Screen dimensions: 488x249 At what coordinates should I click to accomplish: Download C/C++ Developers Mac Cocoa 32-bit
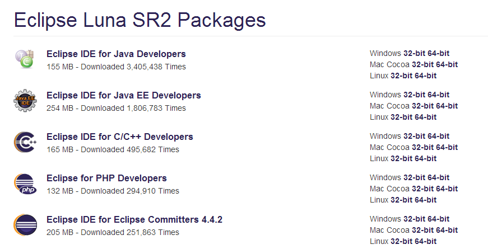tap(422, 147)
